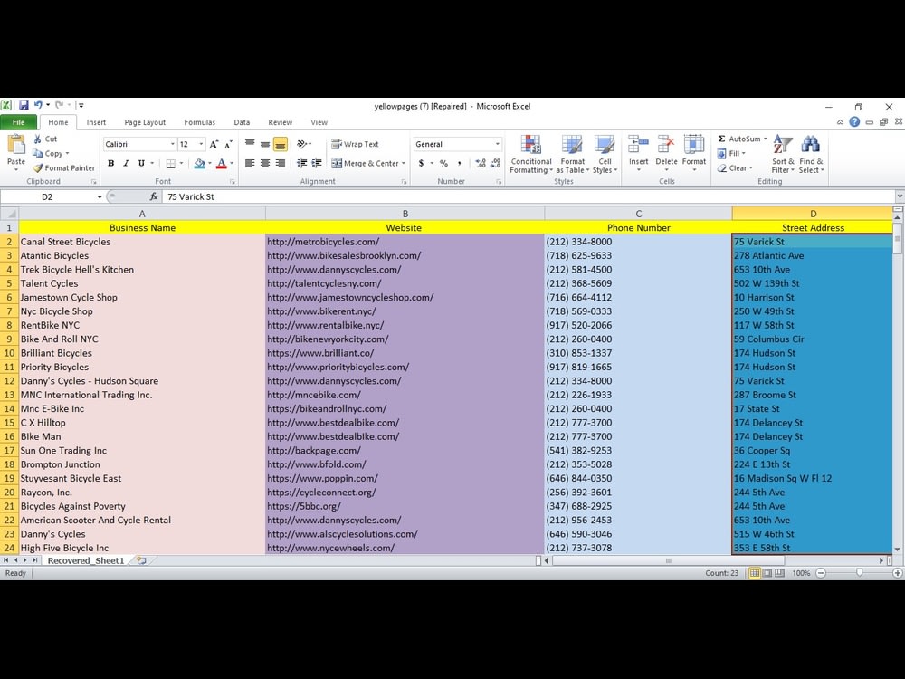The height and width of the screenshot is (679, 905).
Task: Apply Accounting dollar number format
Action: 422,163
